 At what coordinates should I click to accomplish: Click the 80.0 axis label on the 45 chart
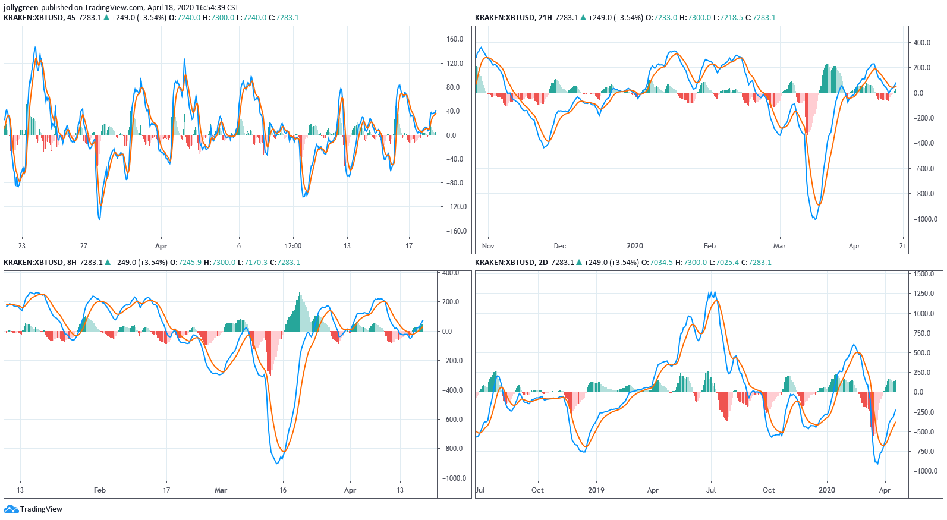453,87
